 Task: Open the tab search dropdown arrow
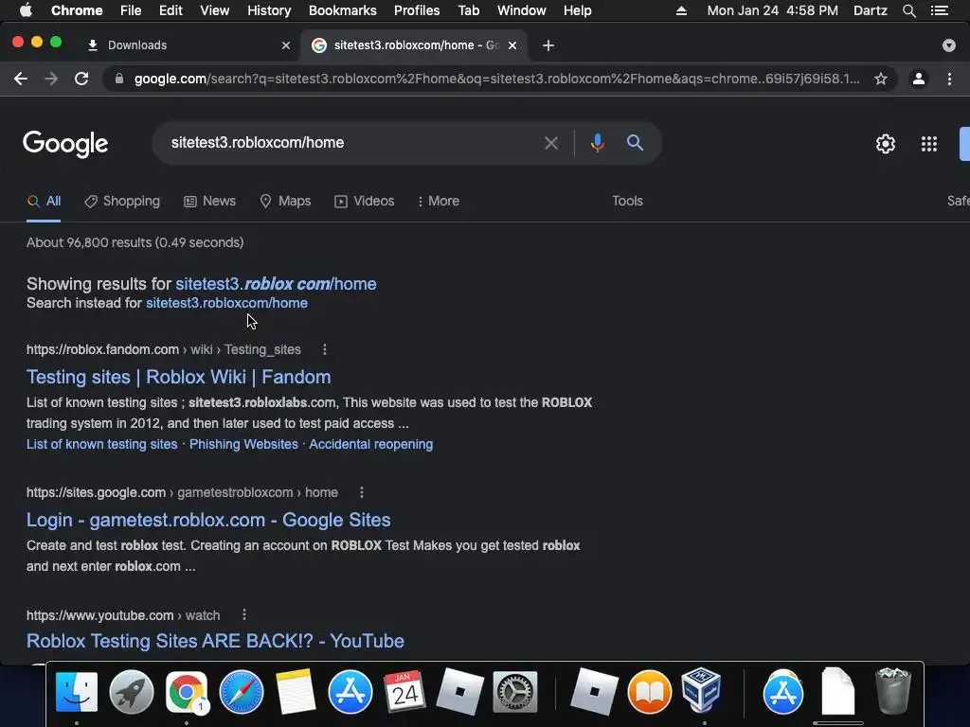coord(948,45)
